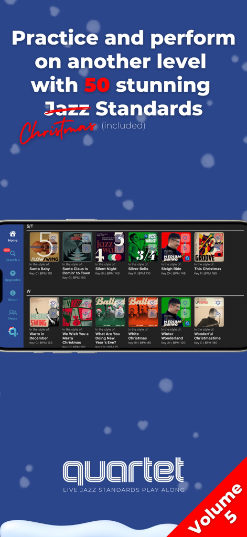
Task: Play the White Christmas preview
Action: tap(152, 313)
